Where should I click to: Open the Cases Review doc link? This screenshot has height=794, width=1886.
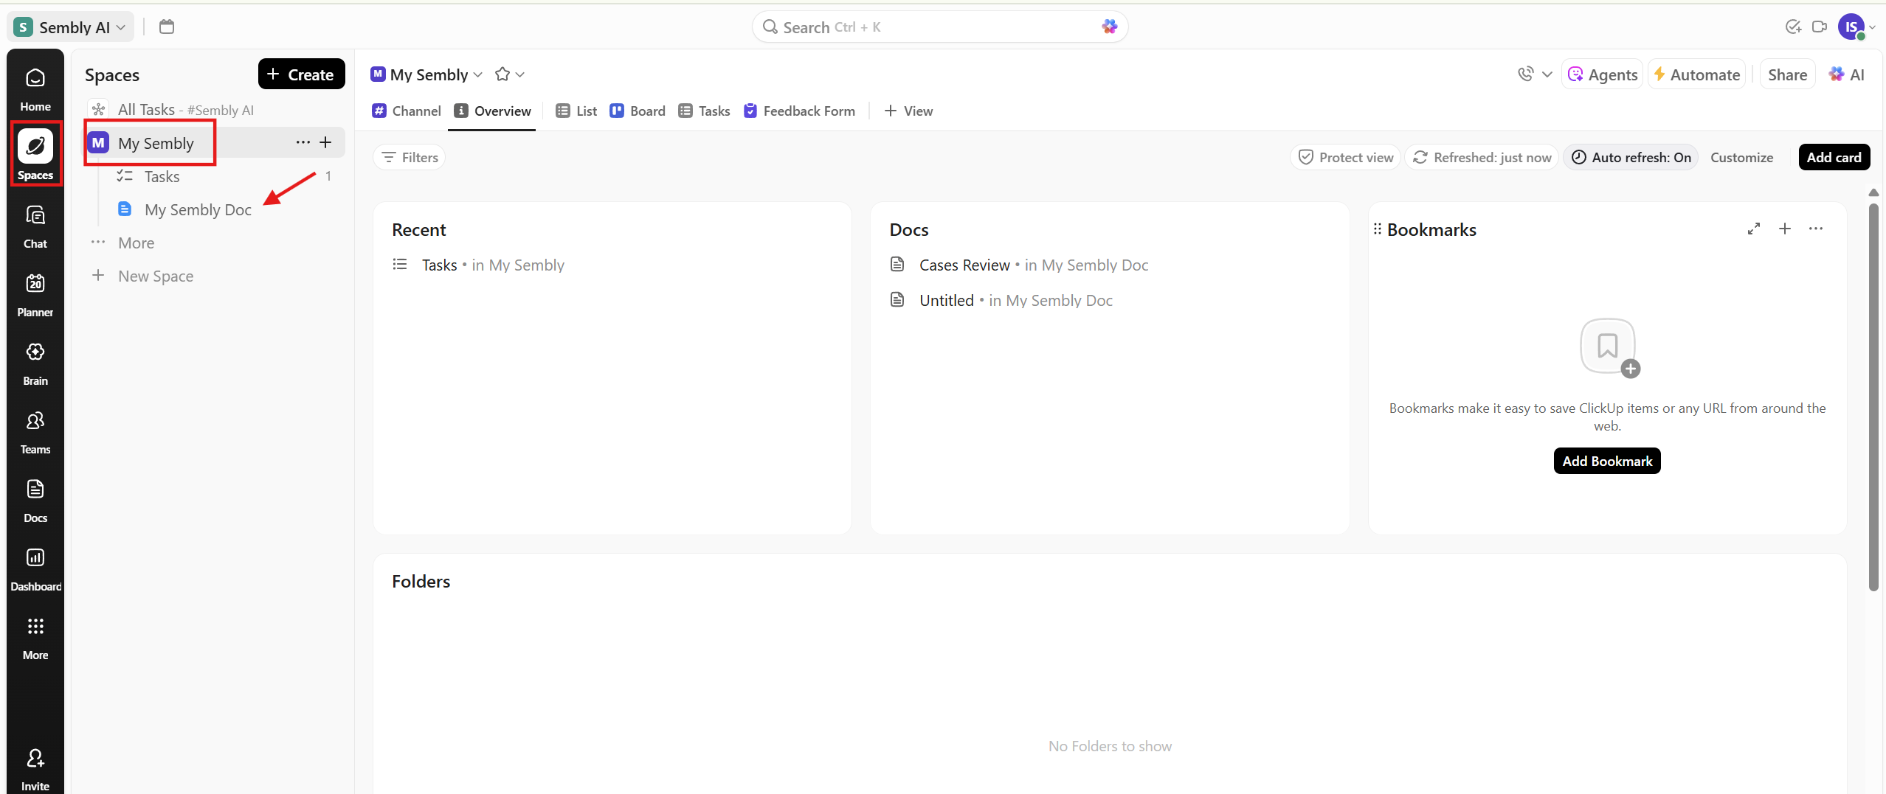coord(964,265)
